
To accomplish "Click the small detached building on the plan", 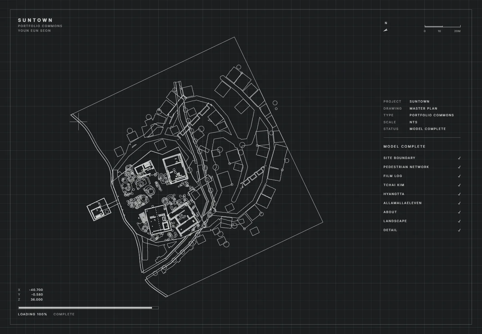I will click(x=98, y=210).
